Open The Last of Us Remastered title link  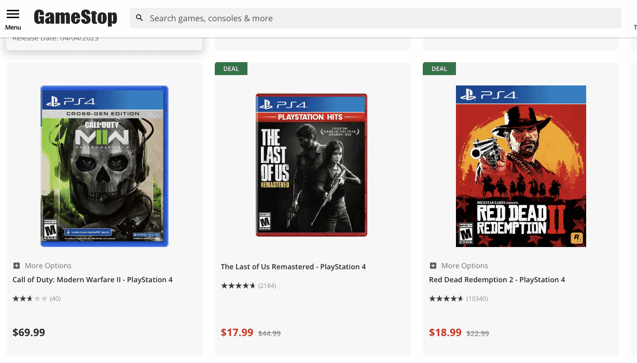tap(293, 267)
